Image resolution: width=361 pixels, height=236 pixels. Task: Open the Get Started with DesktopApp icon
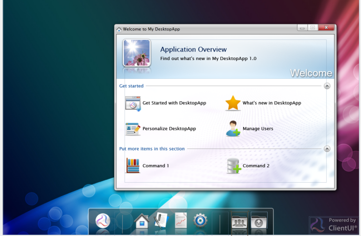(x=133, y=104)
